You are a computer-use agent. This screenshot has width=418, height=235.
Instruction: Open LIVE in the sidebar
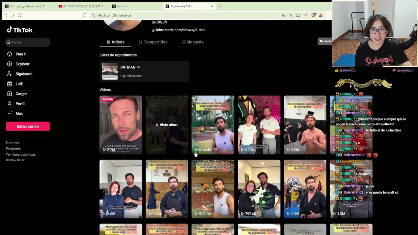[x=19, y=84]
